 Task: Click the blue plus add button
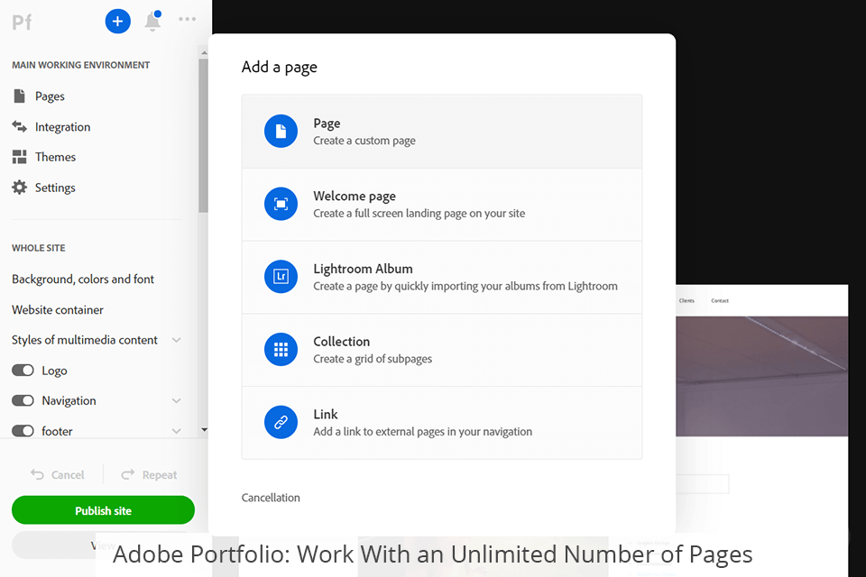coord(117,22)
